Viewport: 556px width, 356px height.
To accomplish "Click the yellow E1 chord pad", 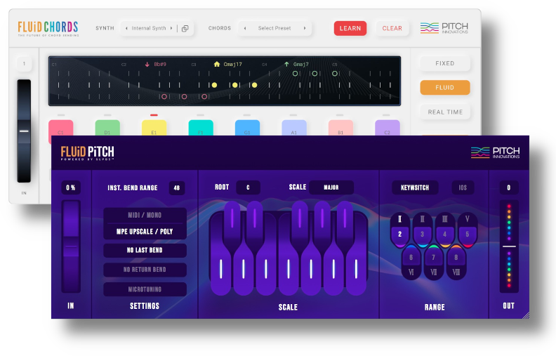I will tap(154, 128).
